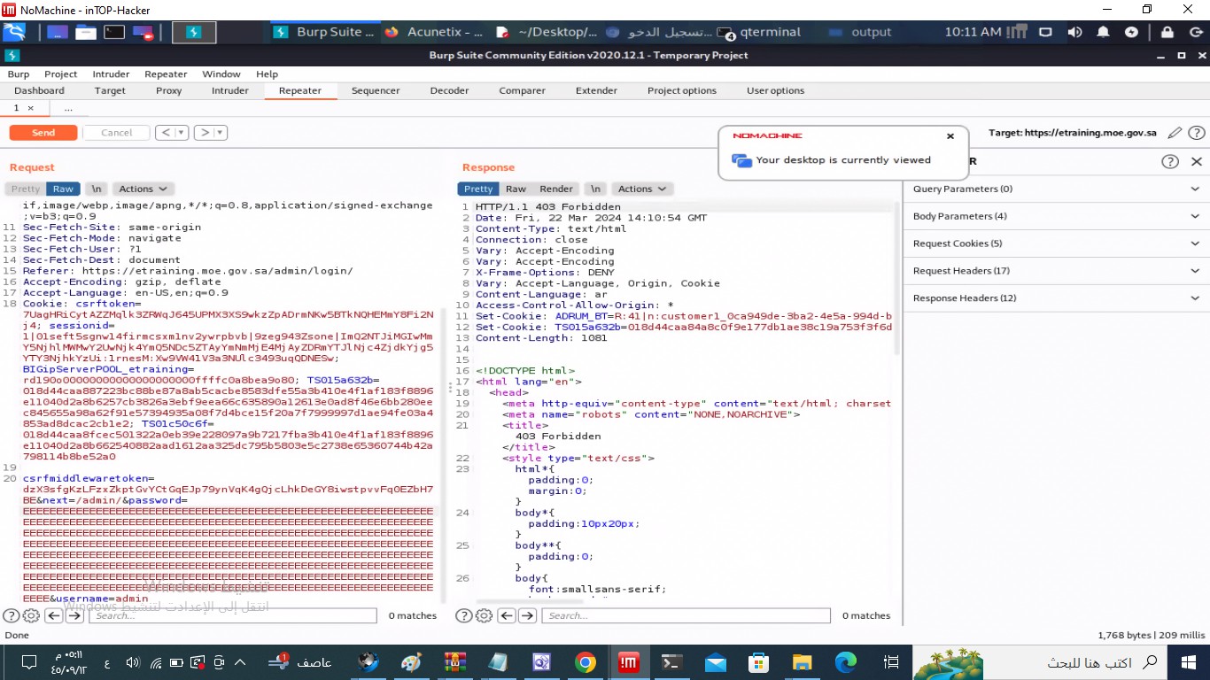Add new Repeater tab with ellipsis

click(x=68, y=108)
